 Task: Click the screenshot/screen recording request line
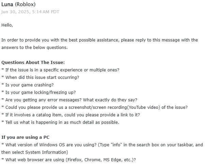point(94,108)
